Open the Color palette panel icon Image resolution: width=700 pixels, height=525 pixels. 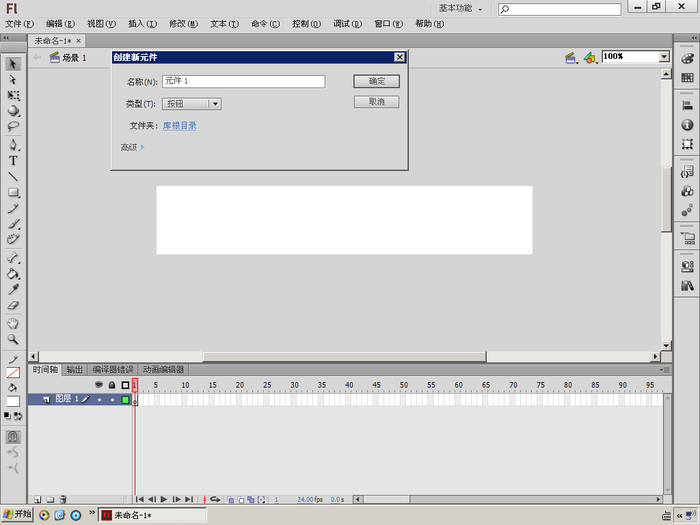(687, 59)
